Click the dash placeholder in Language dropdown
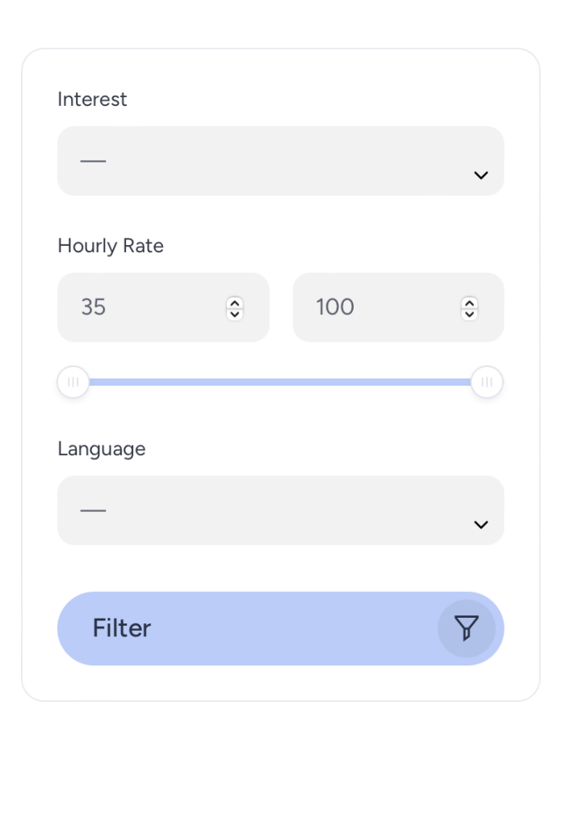 (93, 510)
